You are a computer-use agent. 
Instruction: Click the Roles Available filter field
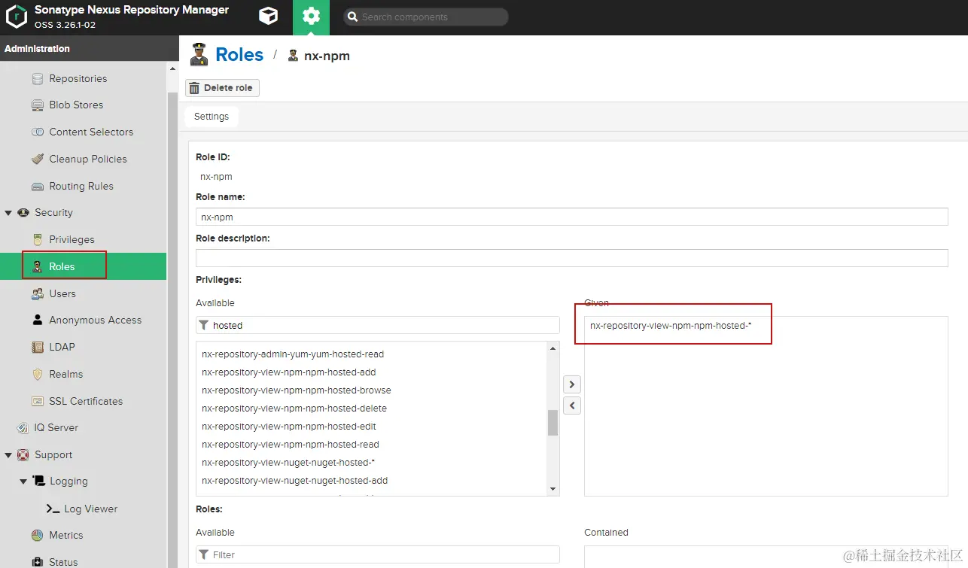[378, 554]
